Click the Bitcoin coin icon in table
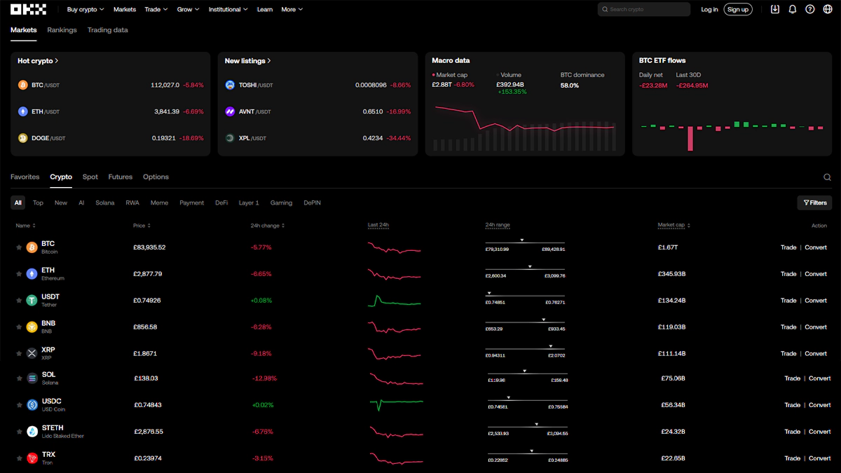The height and width of the screenshot is (473, 841). pos(32,247)
